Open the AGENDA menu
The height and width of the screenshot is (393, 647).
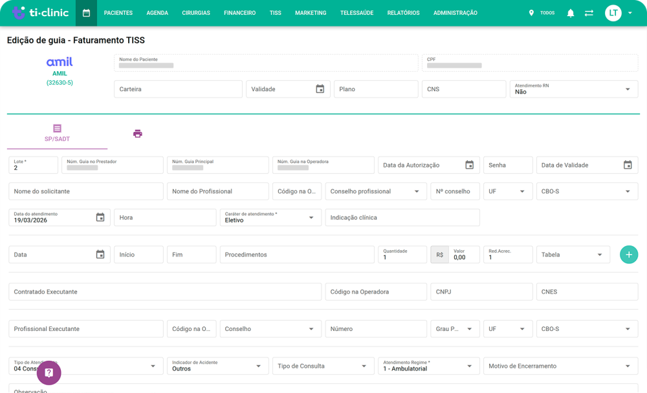157,13
